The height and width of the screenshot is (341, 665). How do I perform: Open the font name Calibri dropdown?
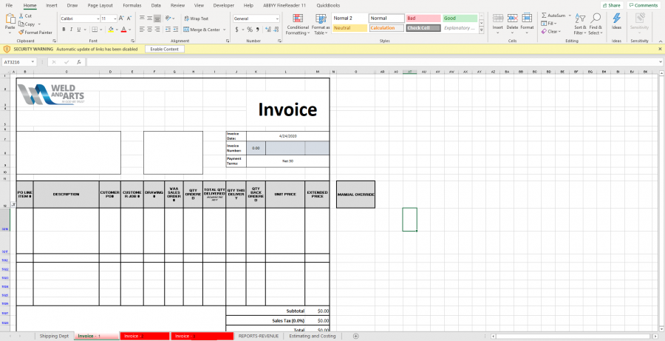click(x=98, y=18)
